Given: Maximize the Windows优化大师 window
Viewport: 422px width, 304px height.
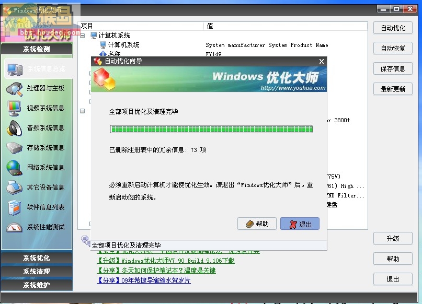Looking at the screenshot, I should 396,9.
